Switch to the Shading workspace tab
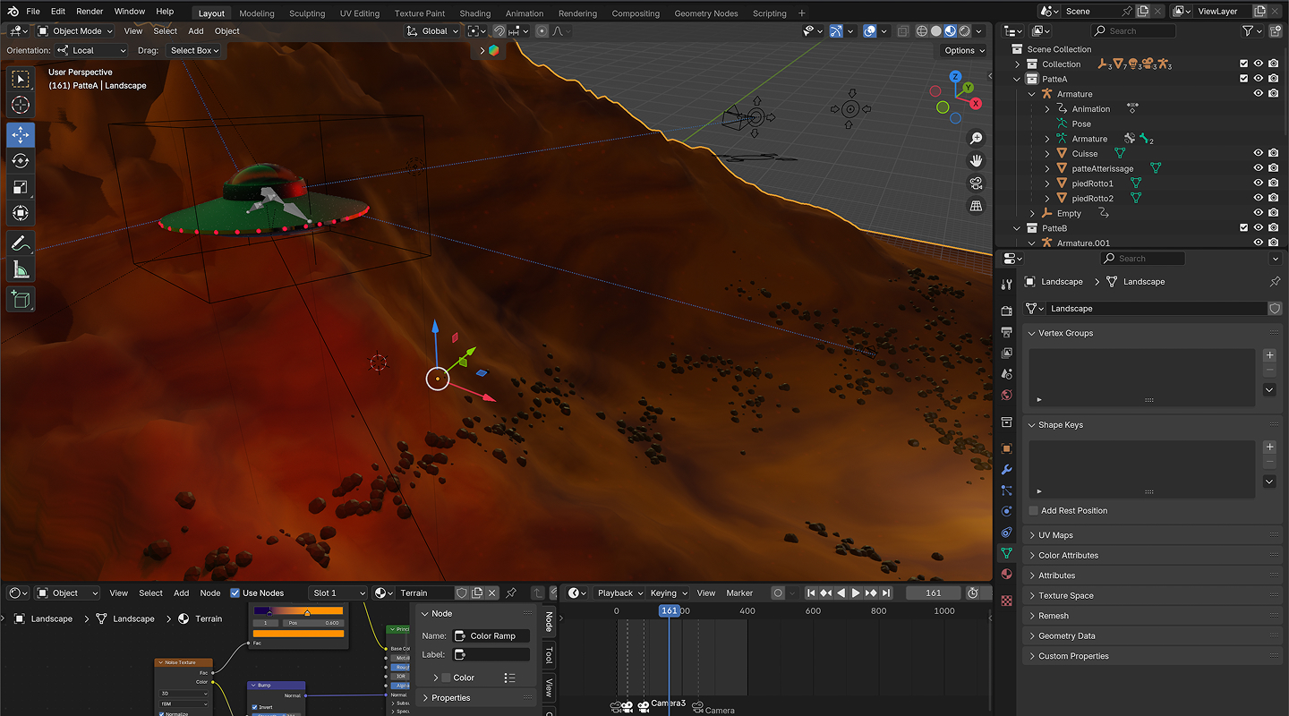 tap(474, 13)
